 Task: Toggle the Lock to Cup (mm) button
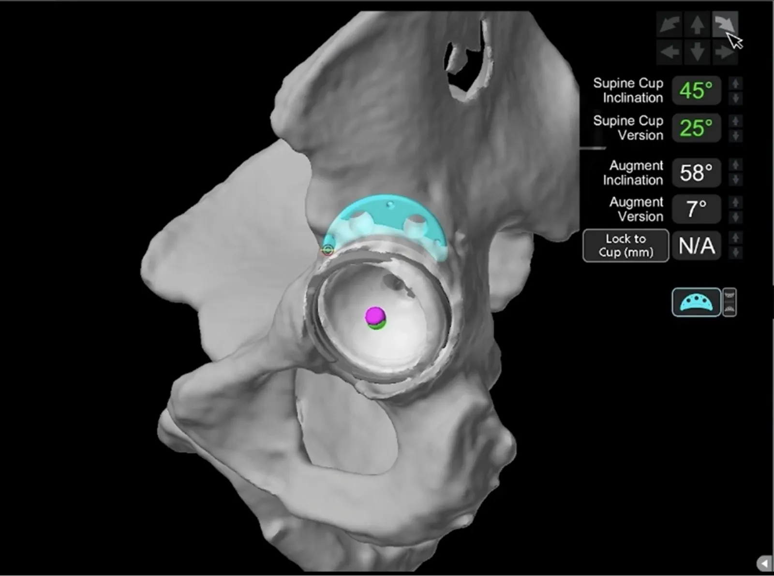(626, 245)
